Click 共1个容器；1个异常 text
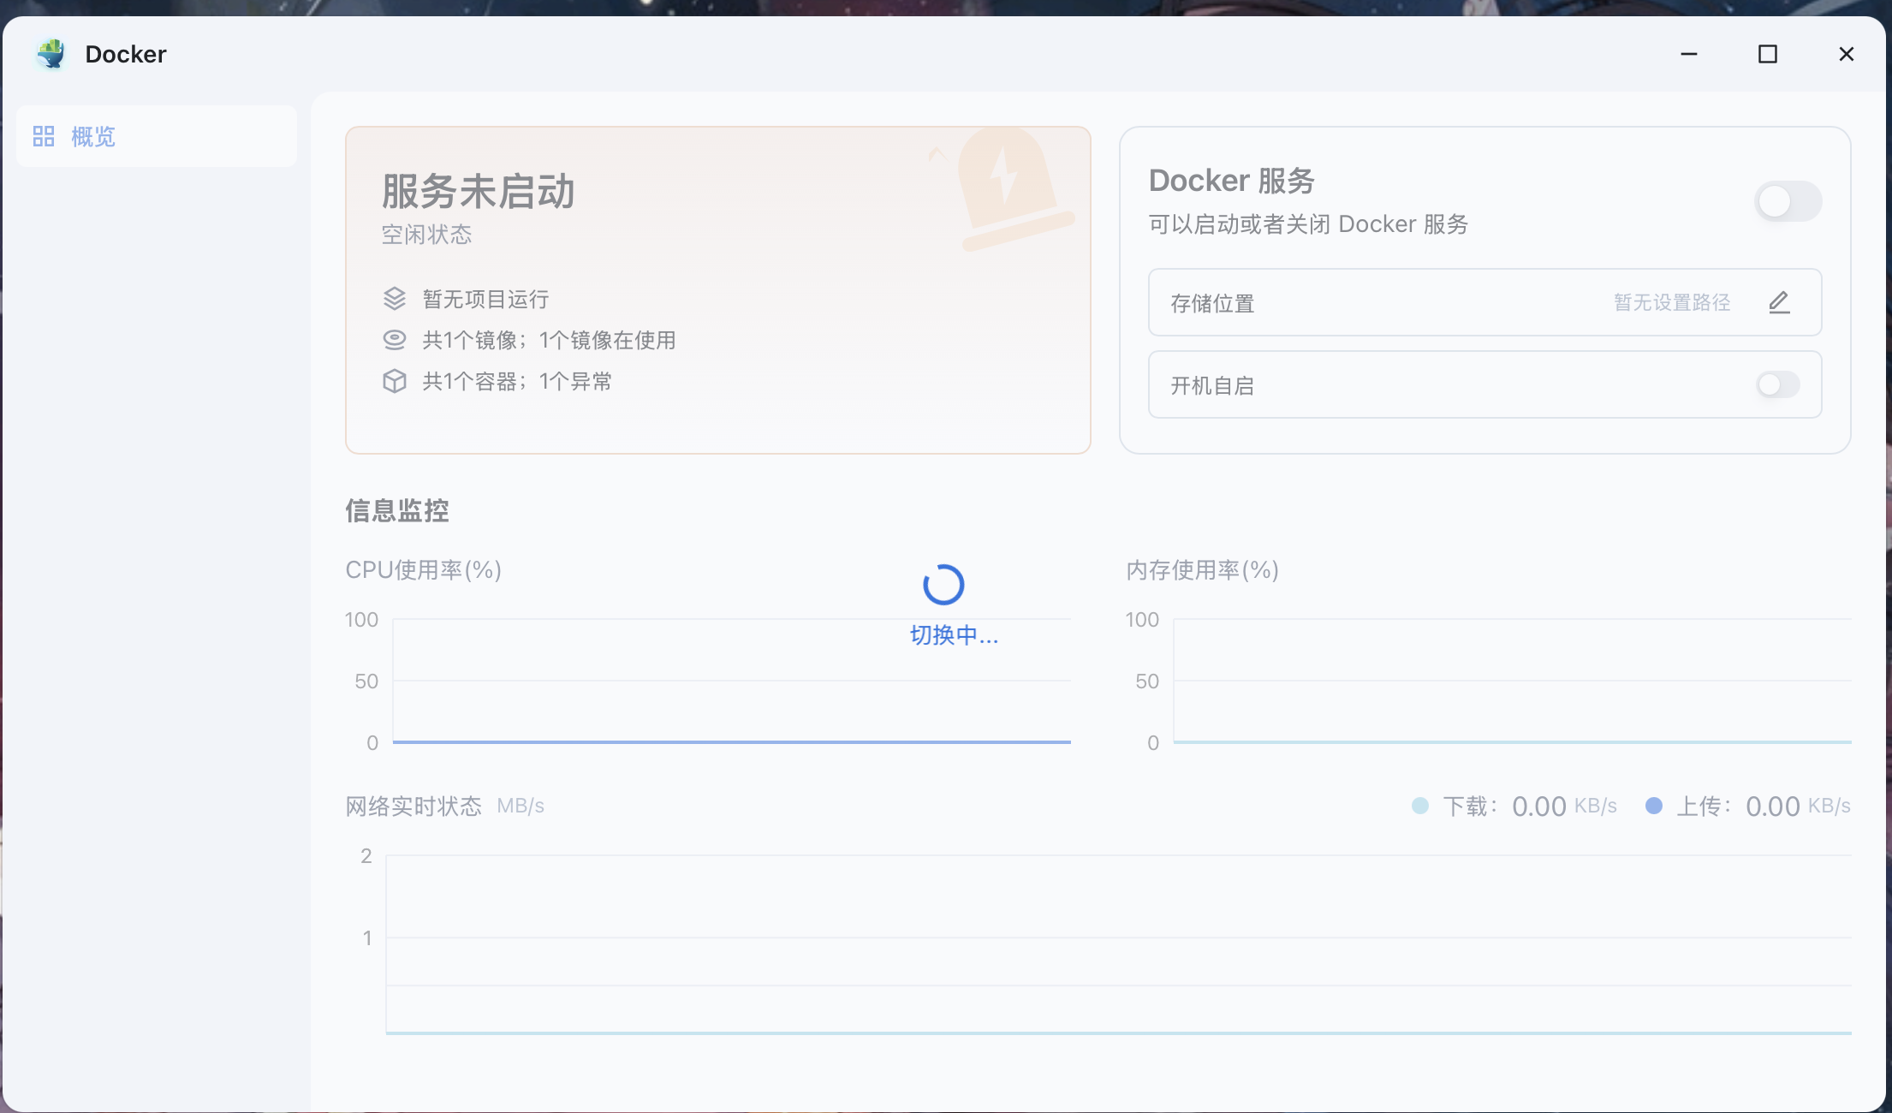The width and height of the screenshot is (1892, 1113). tap(517, 381)
